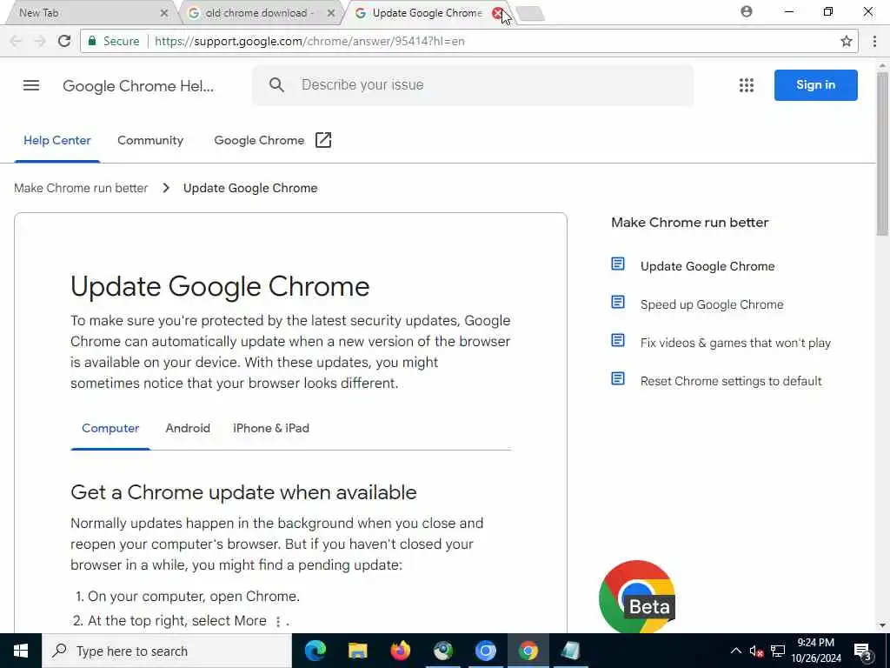This screenshot has width=890, height=668.
Task: Close the New Tab tab
Action: point(164,13)
